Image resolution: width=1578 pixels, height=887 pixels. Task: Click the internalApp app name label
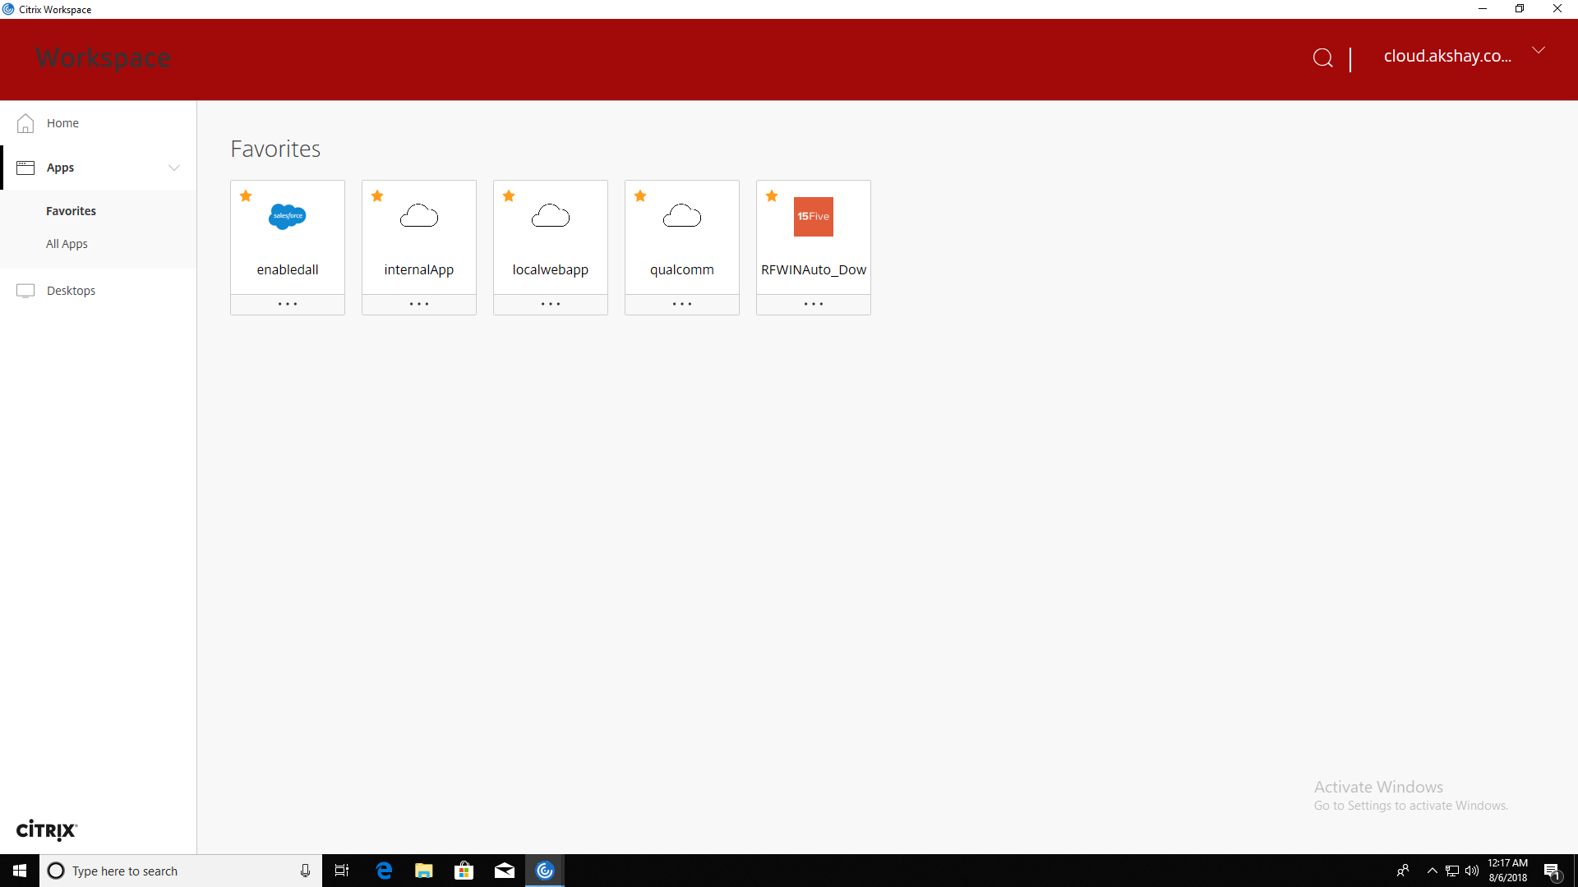pos(419,269)
